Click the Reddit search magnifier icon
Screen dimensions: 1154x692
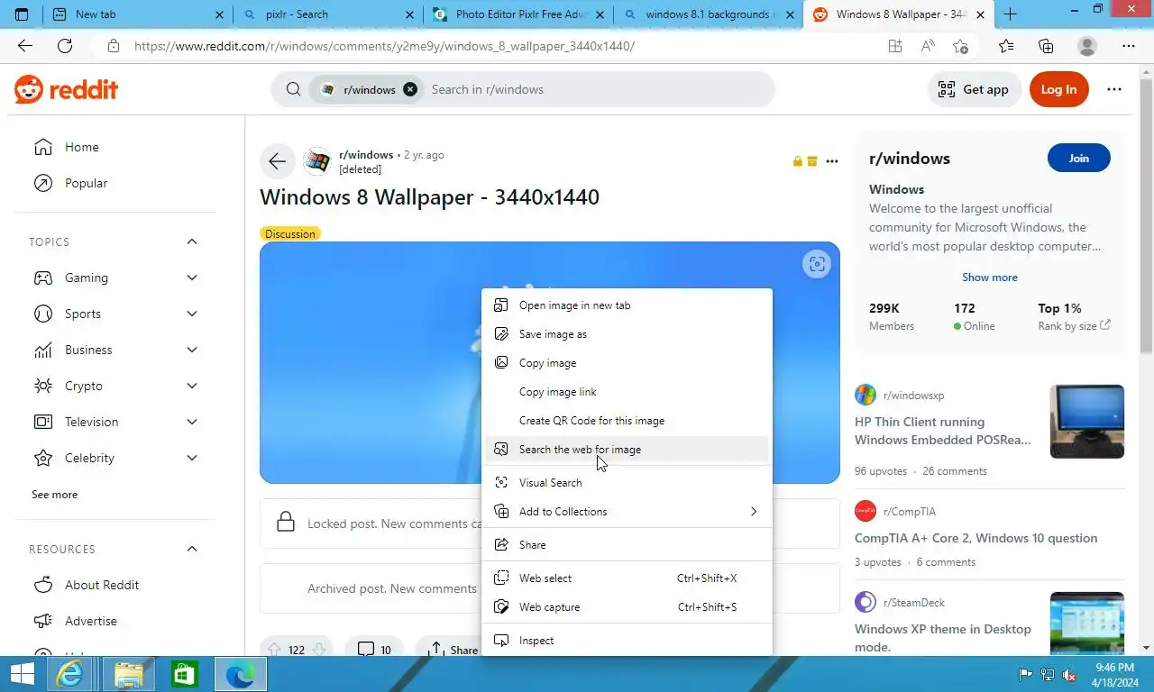294,89
